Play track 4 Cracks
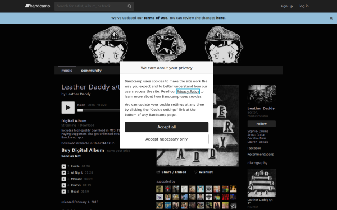The height and width of the screenshot is (210, 337). click(x=63, y=185)
